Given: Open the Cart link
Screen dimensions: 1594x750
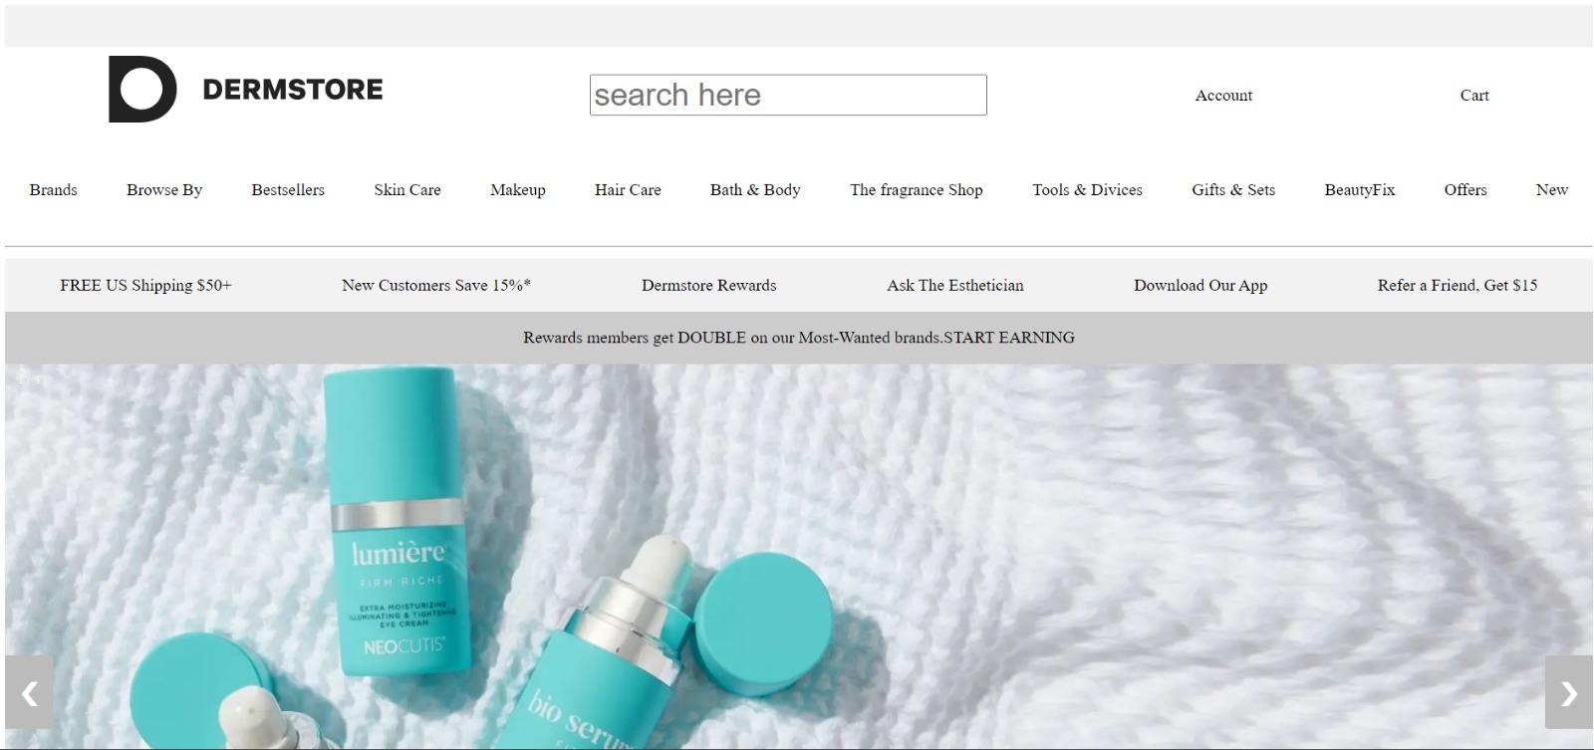Looking at the screenshot, I should (1474, 96).
